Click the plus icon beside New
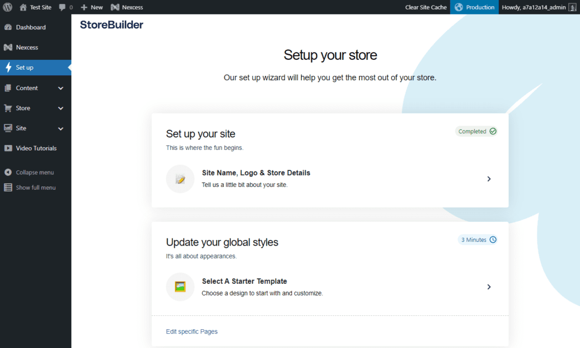This screenshot has height=348, width=580. [x=84, y=7]
